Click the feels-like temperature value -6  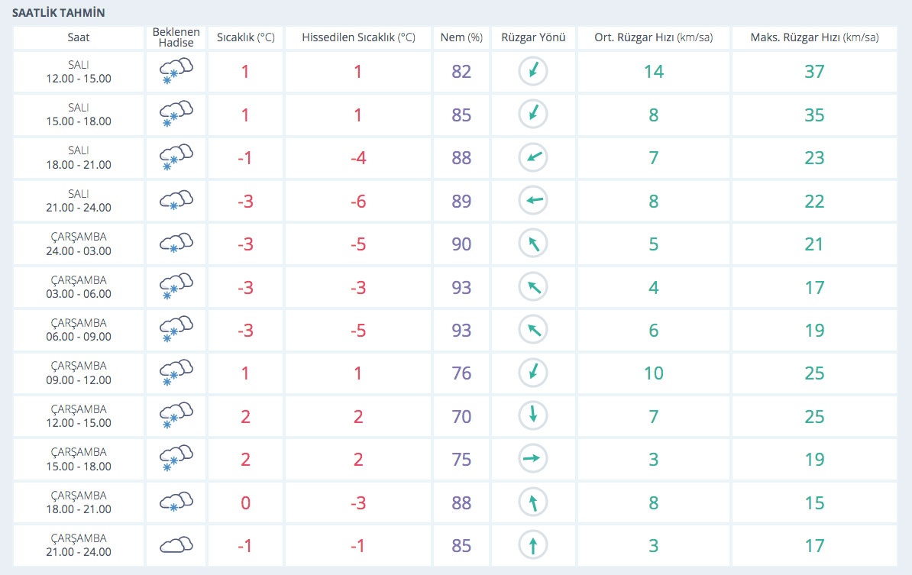358,201
